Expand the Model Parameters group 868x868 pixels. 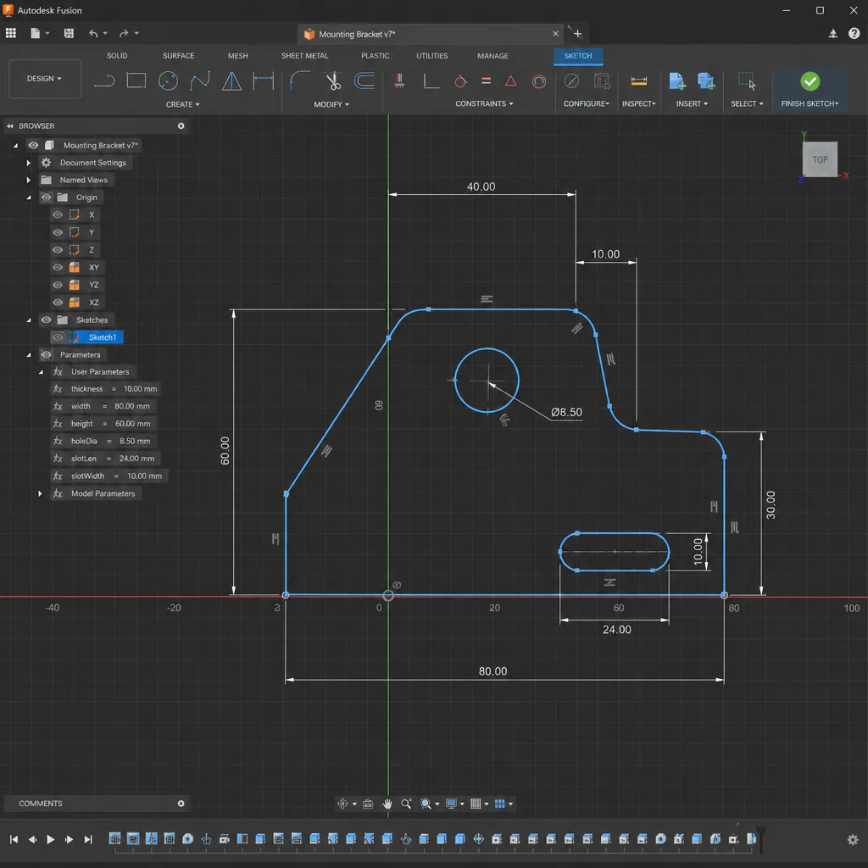[x=40, y=493]
